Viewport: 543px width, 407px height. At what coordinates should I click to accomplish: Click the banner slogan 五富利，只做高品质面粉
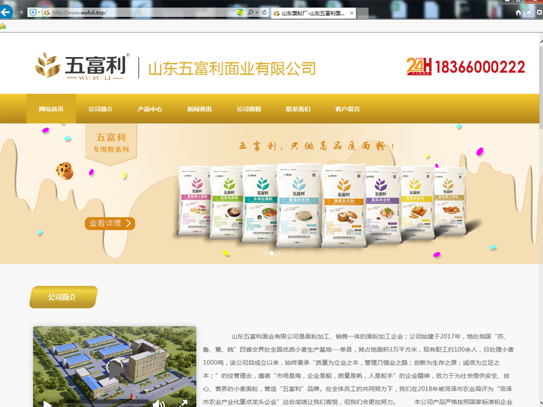click(x=317, y=146)
